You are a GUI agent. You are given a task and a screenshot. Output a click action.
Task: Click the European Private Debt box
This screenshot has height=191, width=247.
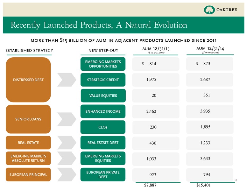[103, 174]
